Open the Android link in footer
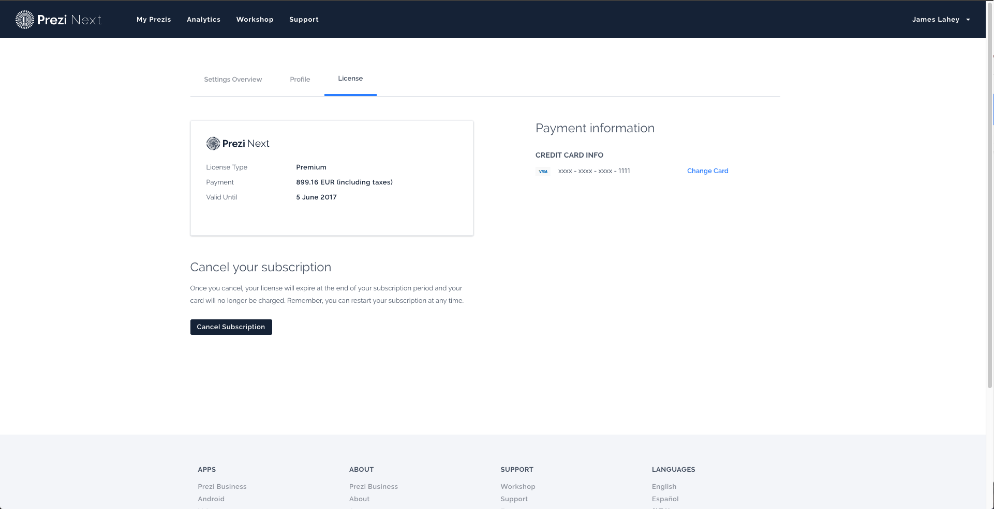Image resolution: width=994 pixels, height=509 pixels. (211, 499)
